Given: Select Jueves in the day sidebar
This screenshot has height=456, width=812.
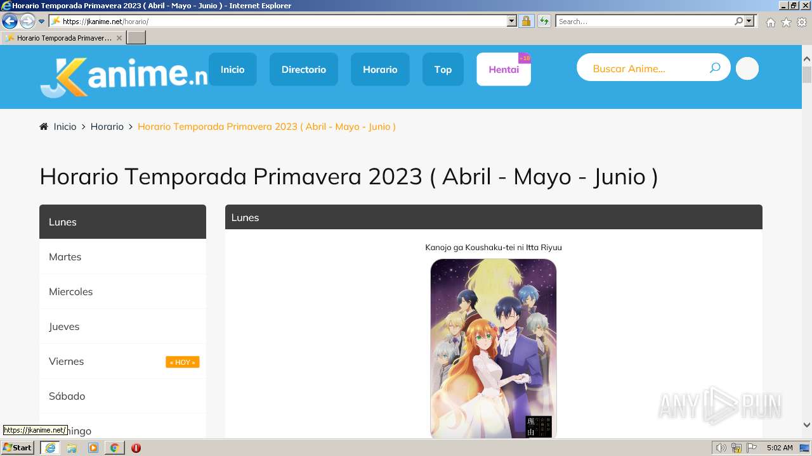Looking at the screenshot, I should pos(122,326).
